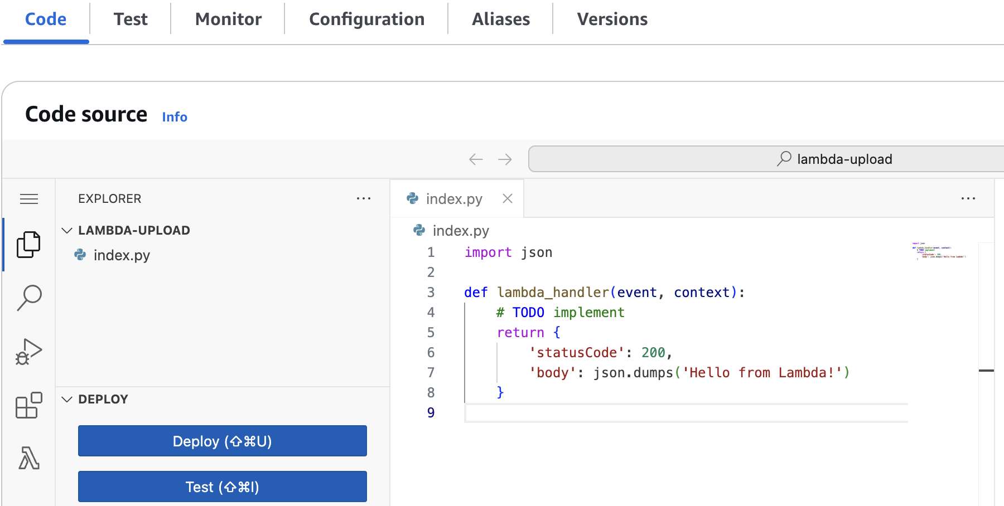The width and height of the screenshot is (1004, 506).
Task: Open the Configuration tab
Action: point(366,20)
